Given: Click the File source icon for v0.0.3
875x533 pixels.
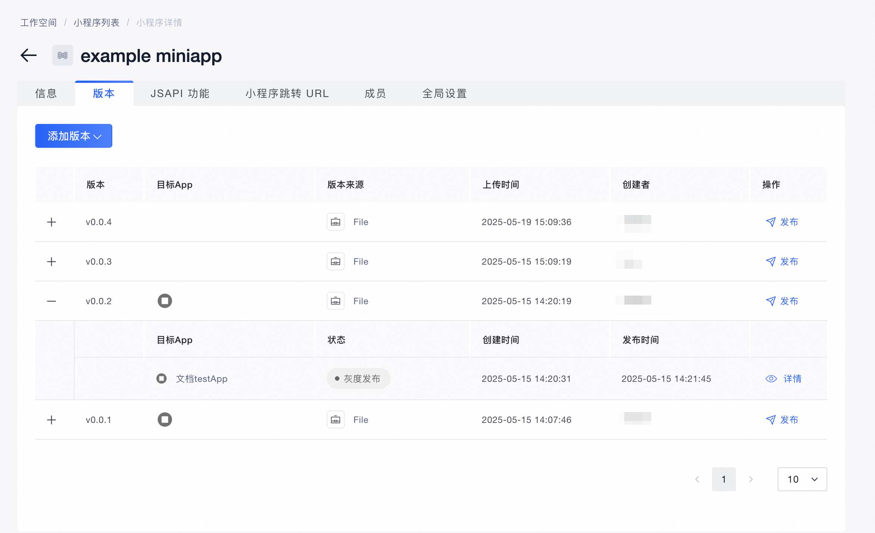Looking at the screenshot, I should pos(335,262).
